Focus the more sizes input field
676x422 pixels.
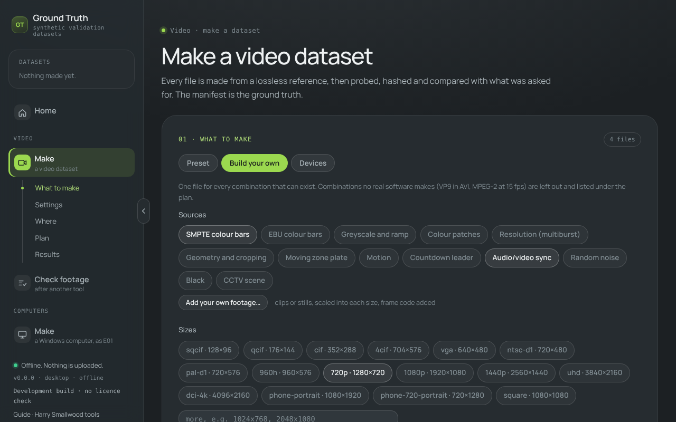pyautogui.click(x=288, y=417)
